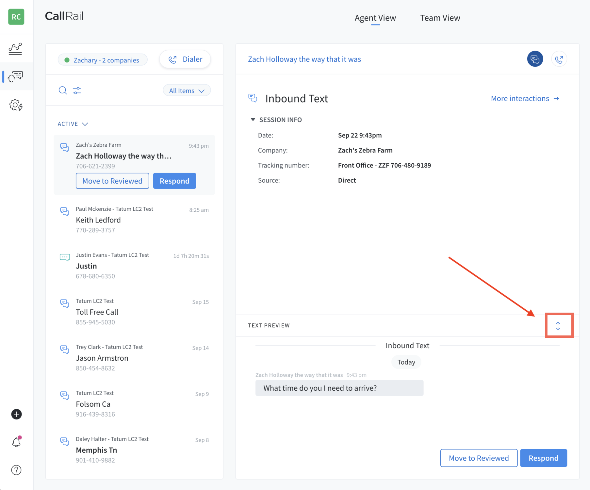The width and height of the screenshot is (590, 490).
Task: Click Move to Reviewed at bottom right
Action: pyautogui.click(x=479, y=458)
